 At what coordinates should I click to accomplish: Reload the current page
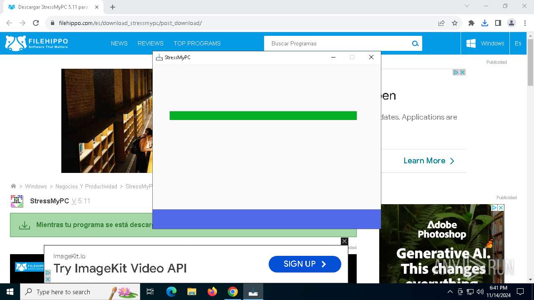[x=36, y=23]
